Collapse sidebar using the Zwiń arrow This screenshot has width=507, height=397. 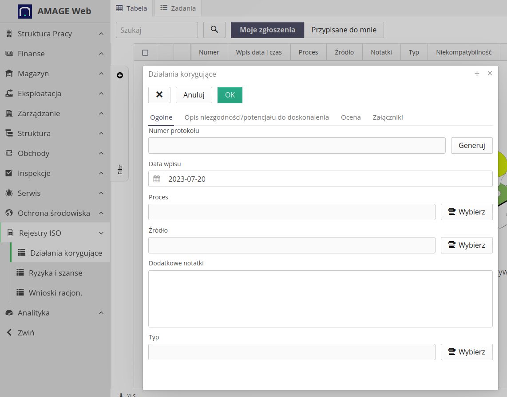coord(9,333)
